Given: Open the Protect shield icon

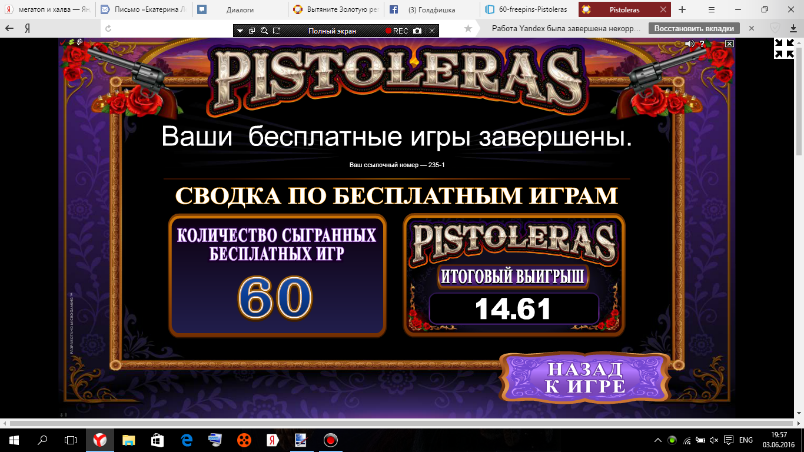Looking at the screenshot, I should point(775,28).
